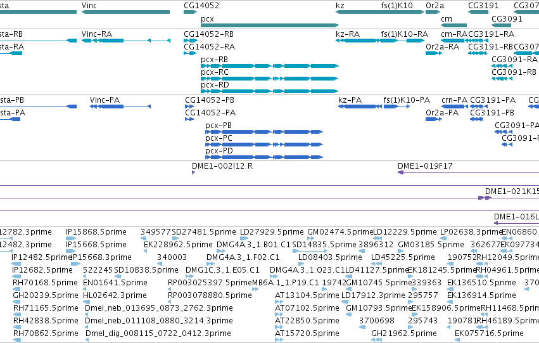Click the CG14052-PB protein label
The height and width of the screenshot is (343, 539).
(x=210, y=100)
